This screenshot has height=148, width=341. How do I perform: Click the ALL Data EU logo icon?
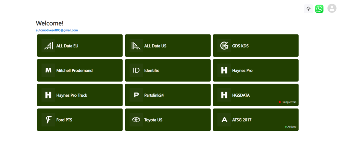(x=48, y=46)
